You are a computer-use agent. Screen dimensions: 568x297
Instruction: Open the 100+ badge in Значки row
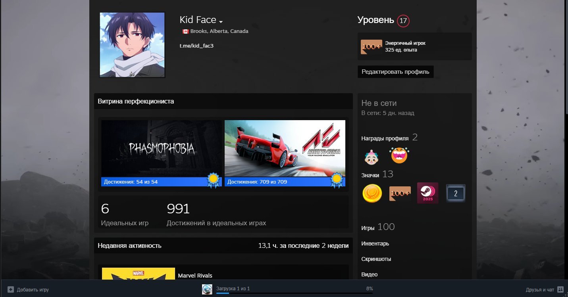[400, 194]
